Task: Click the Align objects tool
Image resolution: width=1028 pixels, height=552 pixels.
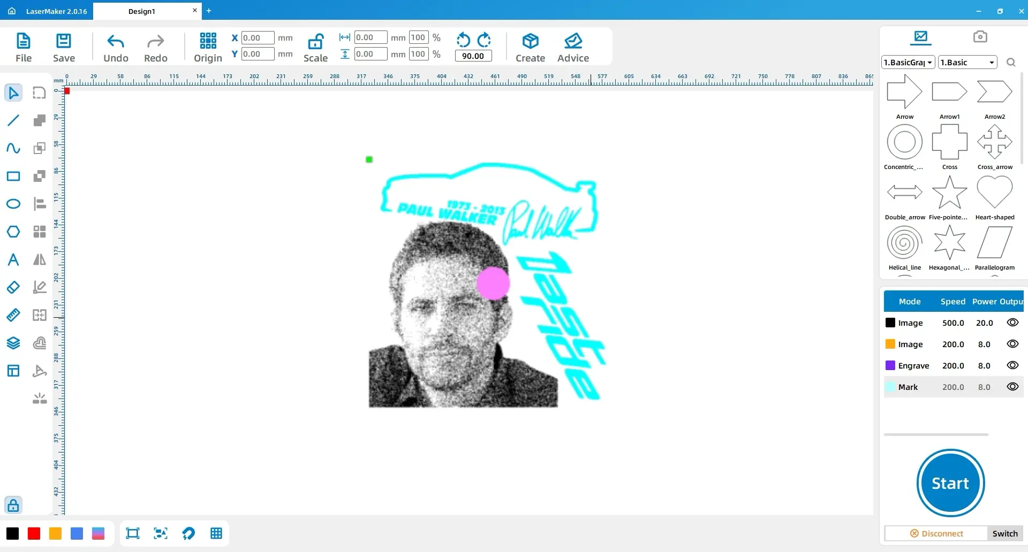Action: (x=40, y=204)
